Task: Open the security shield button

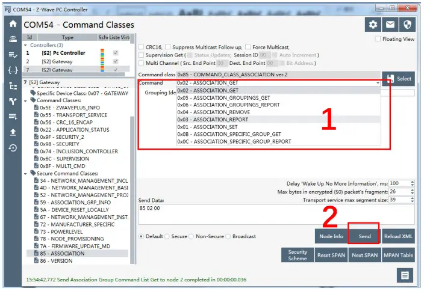Action: (407, 25)
